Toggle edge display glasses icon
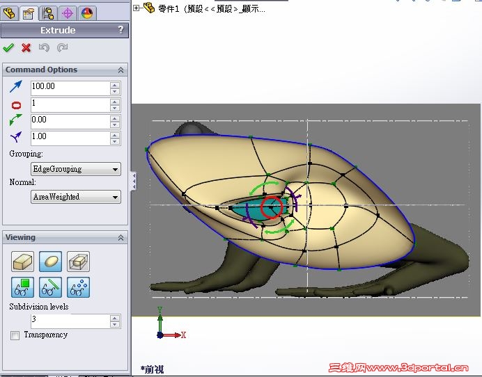The width and height of the screenshot is (482, 377). (x=50, y=287)
